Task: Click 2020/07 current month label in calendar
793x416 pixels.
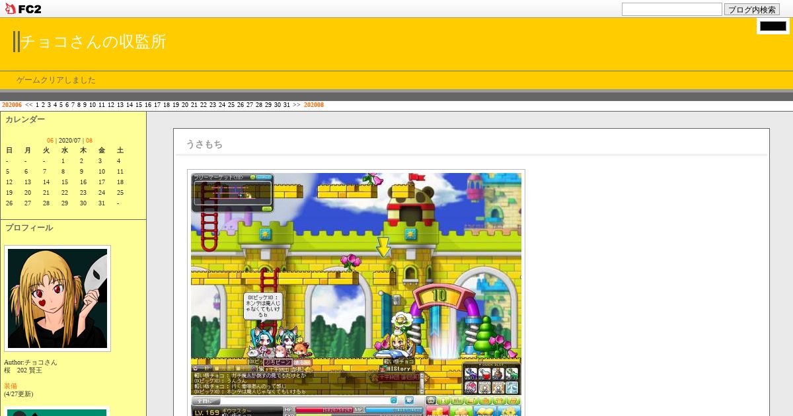Action: (x=69, y=141)
